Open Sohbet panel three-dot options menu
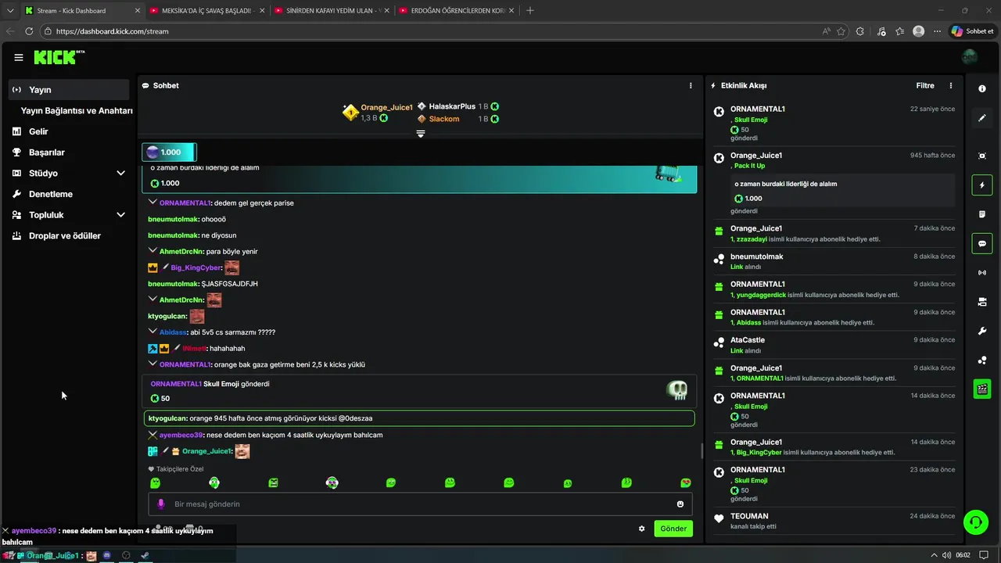The width and height of the screenshot is (1001, 563). pyautogui.click(x=691, y=85)
